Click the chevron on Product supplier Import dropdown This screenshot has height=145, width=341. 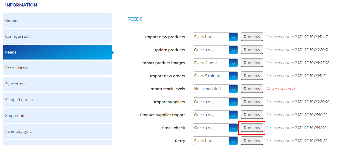pyautogui.click(x=233, y=115)
